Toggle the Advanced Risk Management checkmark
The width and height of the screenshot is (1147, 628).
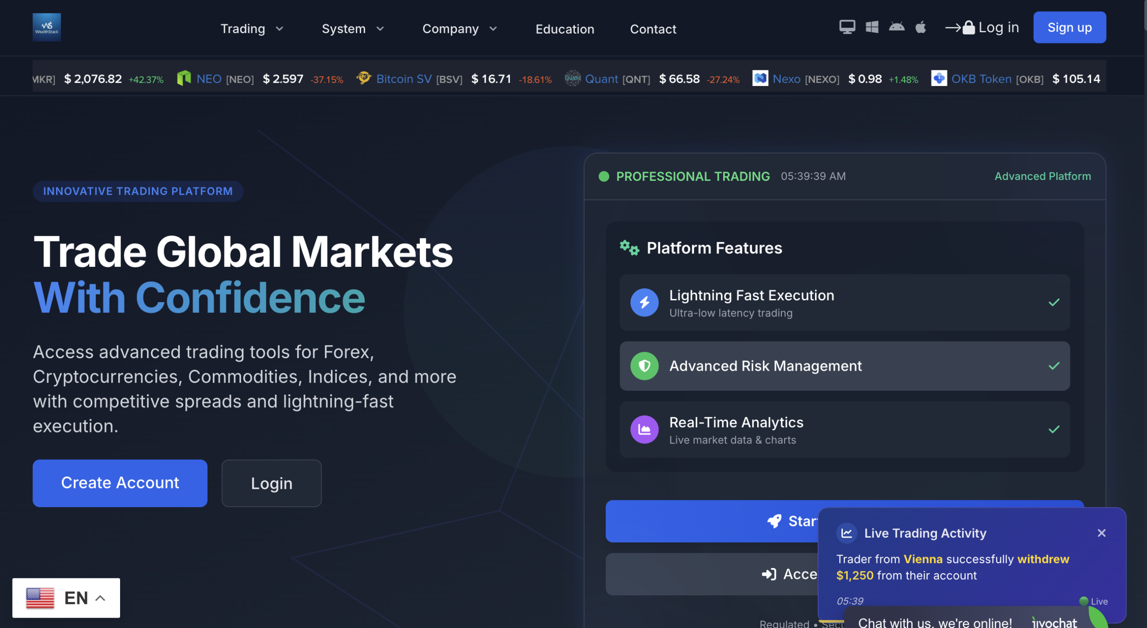point(1054,366)
